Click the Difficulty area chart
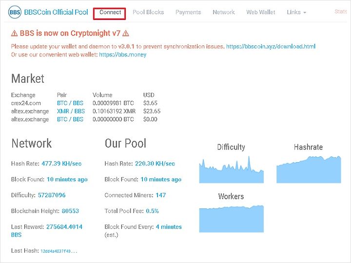351x263 pixels. click(x=231, y=169)
